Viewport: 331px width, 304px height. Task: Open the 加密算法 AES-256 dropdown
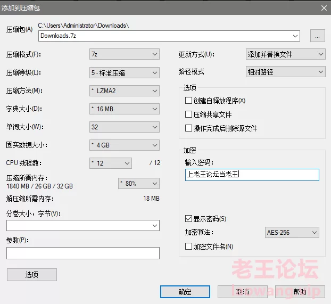coord(292,232)
